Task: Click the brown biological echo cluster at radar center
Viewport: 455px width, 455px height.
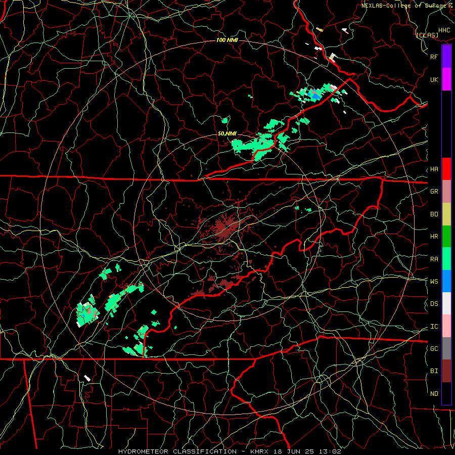Action: click(224, 228)
